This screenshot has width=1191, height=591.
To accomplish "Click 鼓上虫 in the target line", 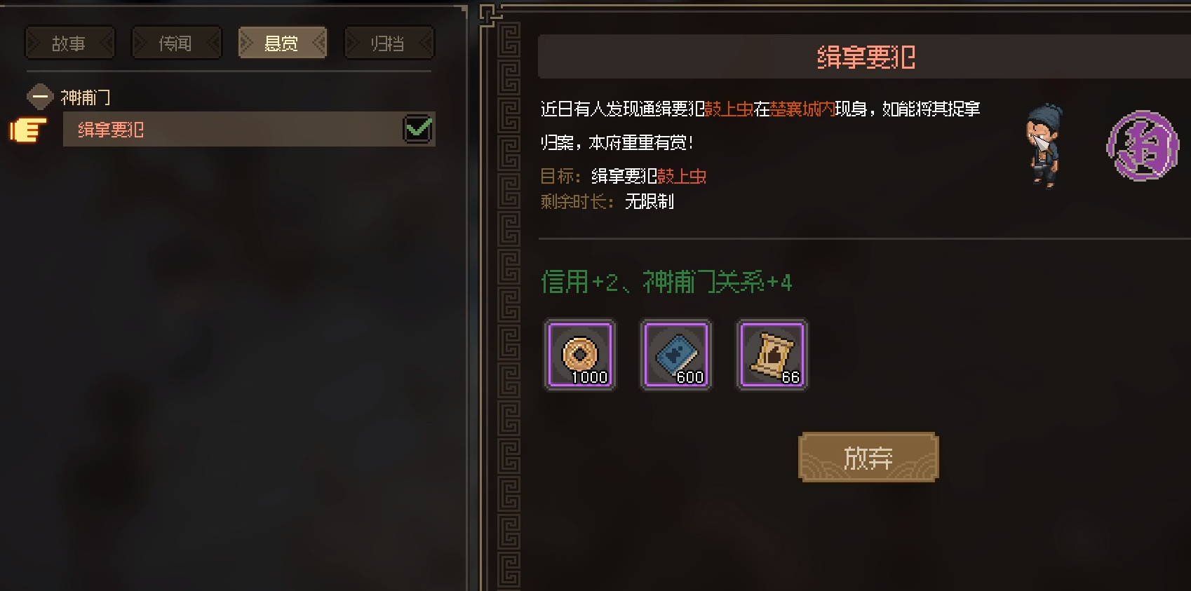I will point(682,176).
